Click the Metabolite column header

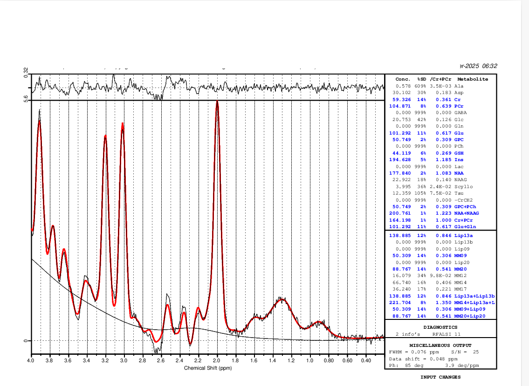(473, 79)
